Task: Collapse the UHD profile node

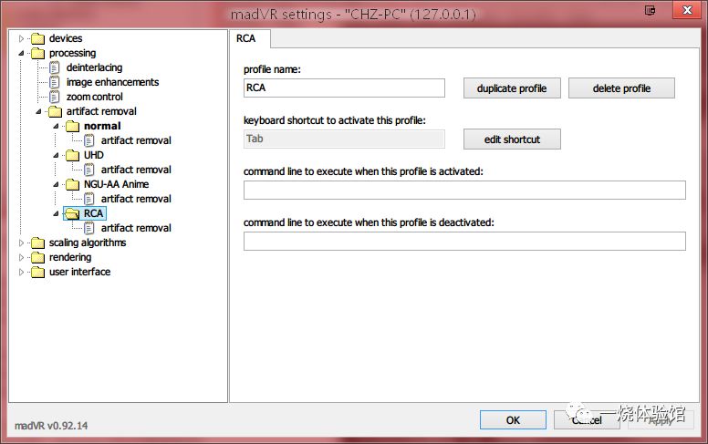Action: click(x=56, y=155)
